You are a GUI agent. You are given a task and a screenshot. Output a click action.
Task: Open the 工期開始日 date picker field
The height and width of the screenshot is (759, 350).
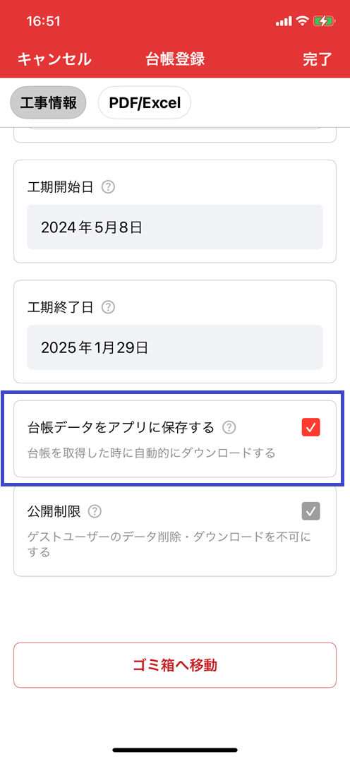coord(175,227)
